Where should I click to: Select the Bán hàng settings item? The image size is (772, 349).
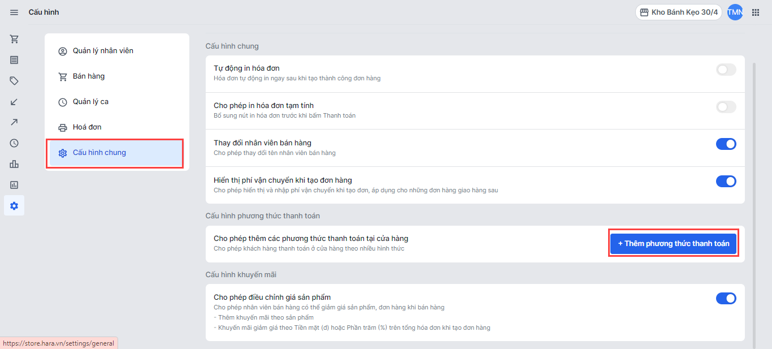(x=89, y=76)
